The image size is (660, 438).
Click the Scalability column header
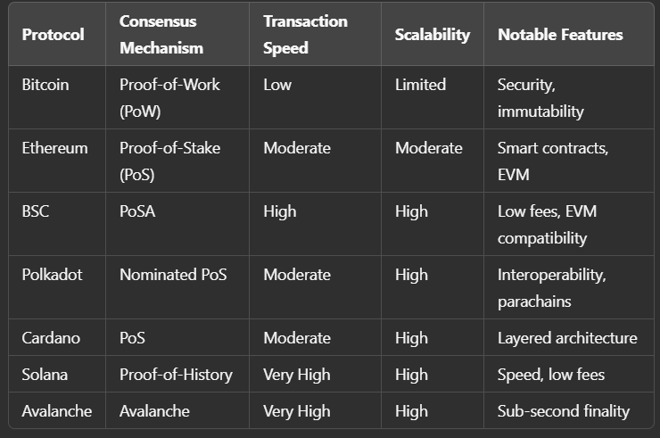click(432, 35)
